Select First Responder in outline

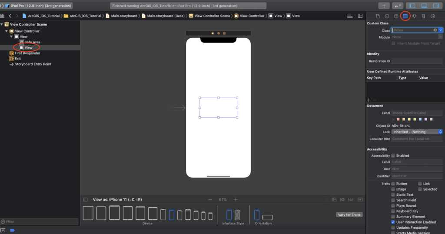tap(27, 53)
